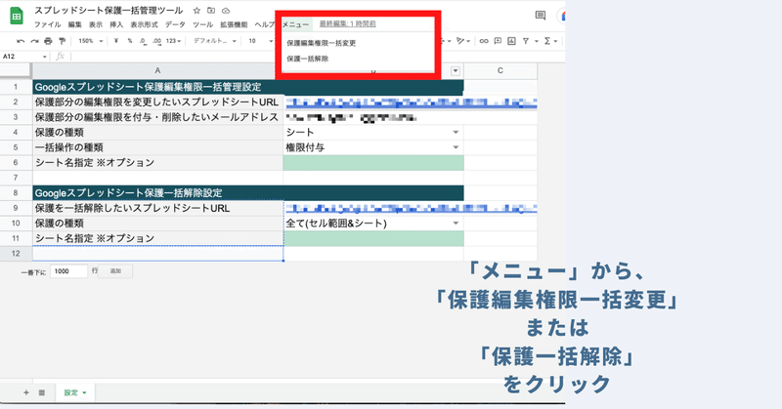Screen dimensions: 782x409
Task: Open the 最終編集 1時間前 link
Action: coord(348,23)
